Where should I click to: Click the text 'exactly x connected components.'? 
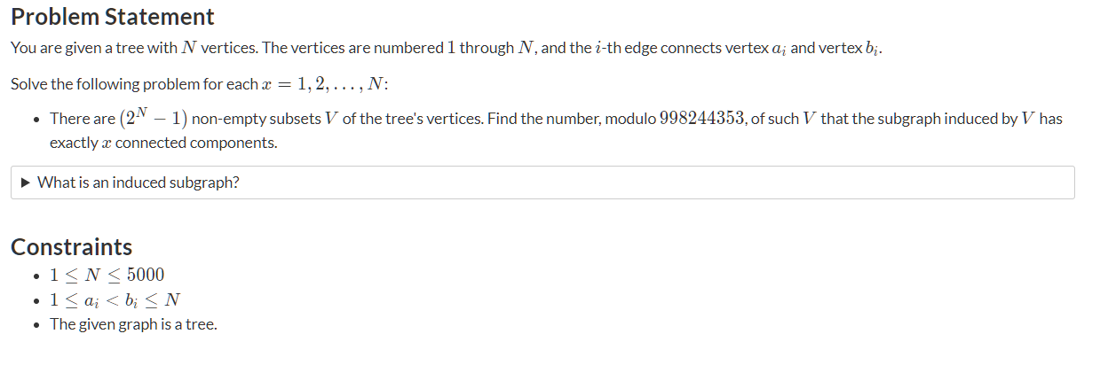click(163, 143)
